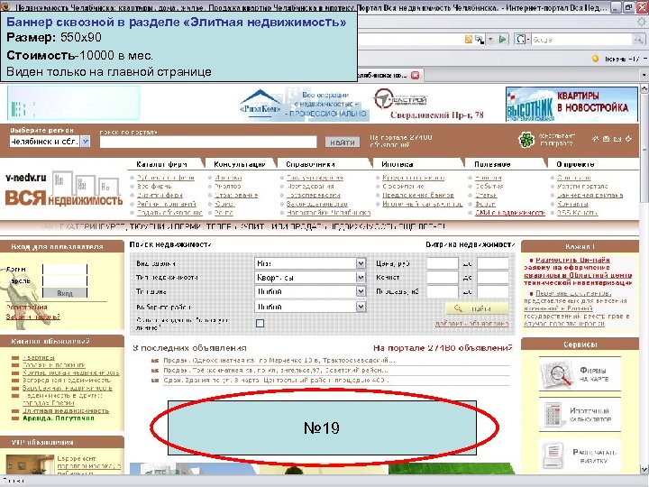Click the green flower consultant icon
This screenshot has width=649, height=487.
click(x=526, y=140)
